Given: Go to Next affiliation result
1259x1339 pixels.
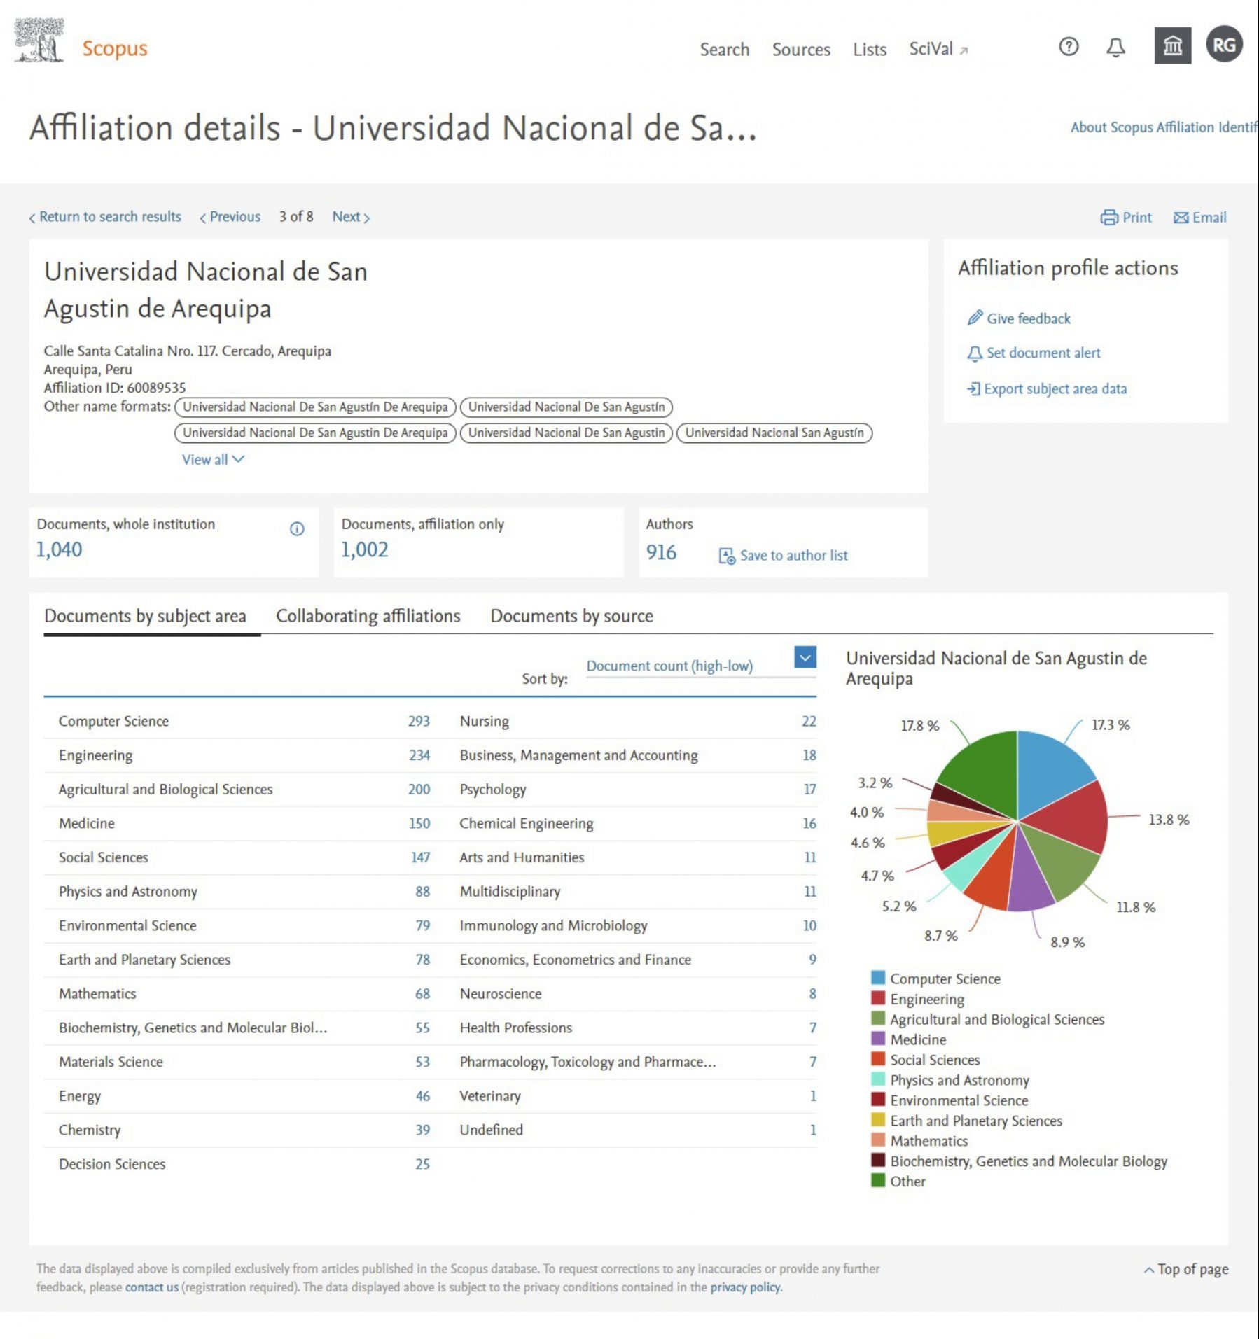Looking at the screenshot, I should 351,217.
